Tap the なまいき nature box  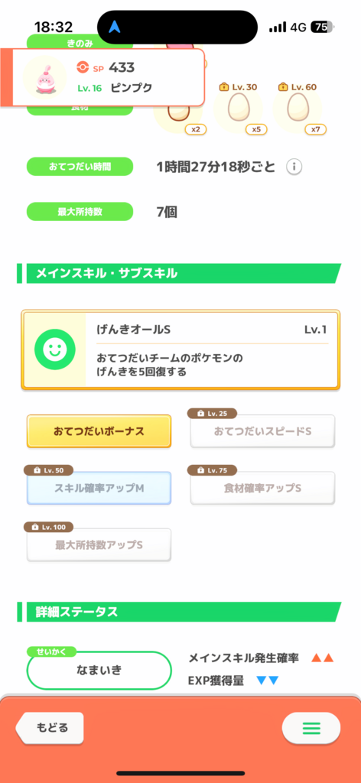pyautogui.click(x=99, y=670)
